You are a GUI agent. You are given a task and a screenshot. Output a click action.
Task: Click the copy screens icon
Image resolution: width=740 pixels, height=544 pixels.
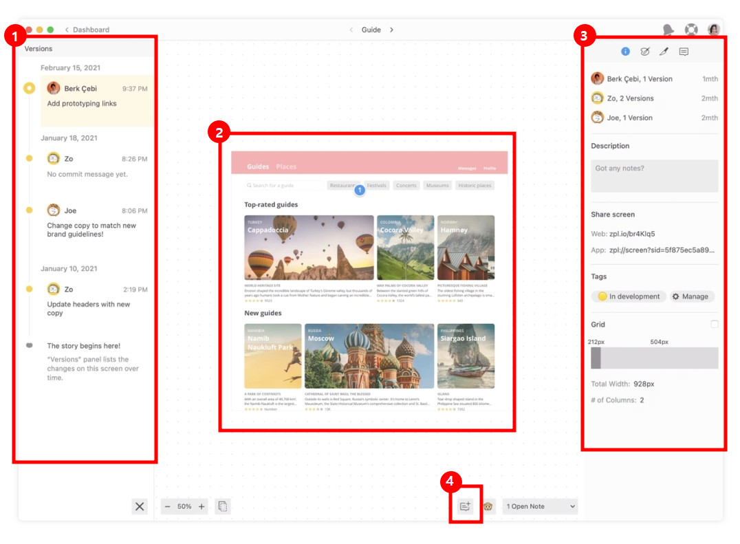click(223, 506)
